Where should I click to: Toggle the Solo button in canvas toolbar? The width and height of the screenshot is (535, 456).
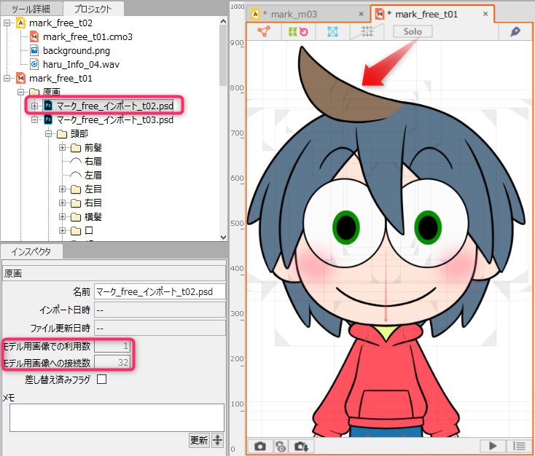coord(412,31)
